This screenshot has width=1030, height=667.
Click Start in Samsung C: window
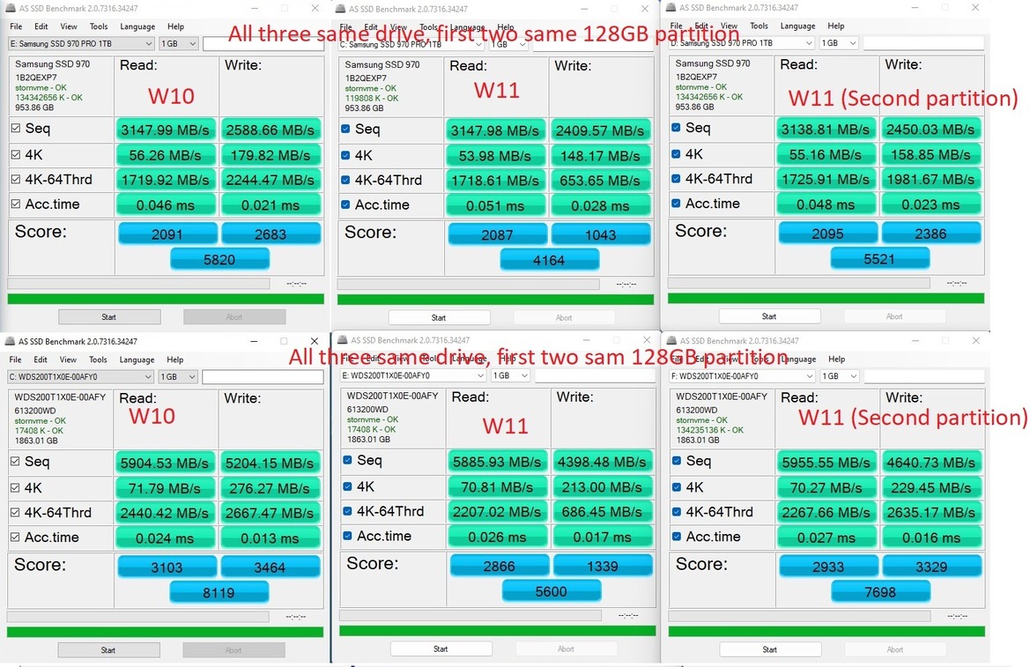(x=439, y=317)
